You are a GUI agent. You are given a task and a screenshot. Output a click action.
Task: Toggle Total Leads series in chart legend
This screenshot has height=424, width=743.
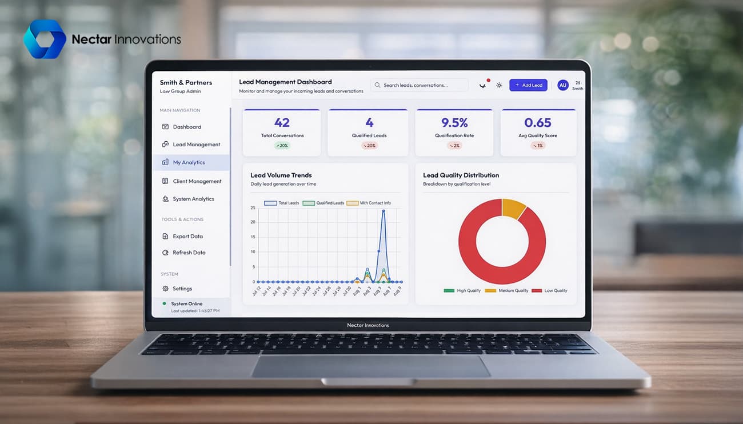[x=270, y=203]
